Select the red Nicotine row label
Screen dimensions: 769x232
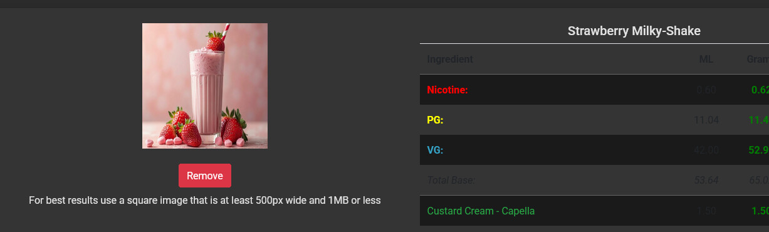(447, 90)
